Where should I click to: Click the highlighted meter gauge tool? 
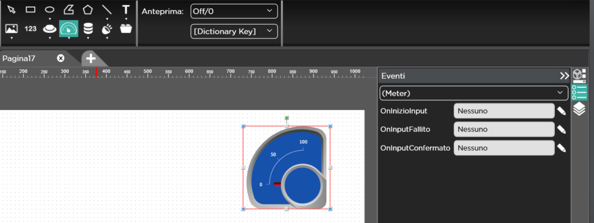coord(69,28)
